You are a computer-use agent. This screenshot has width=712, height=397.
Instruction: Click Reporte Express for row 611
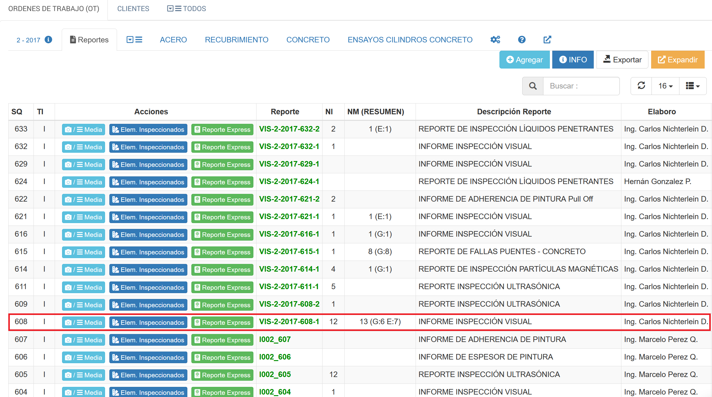pyautogui.click(x=222, y=287)
